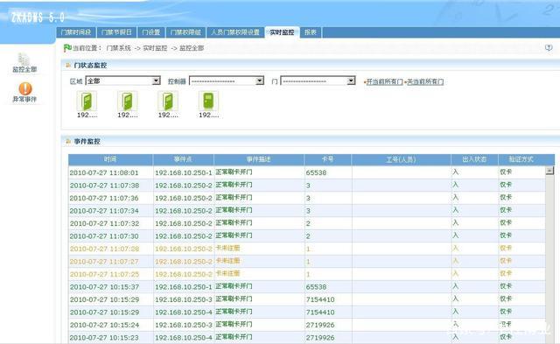Click the 卡未注册 description in 11:07:28 row
The height and width of the screenshot is (344, 560).
(227, 248)
